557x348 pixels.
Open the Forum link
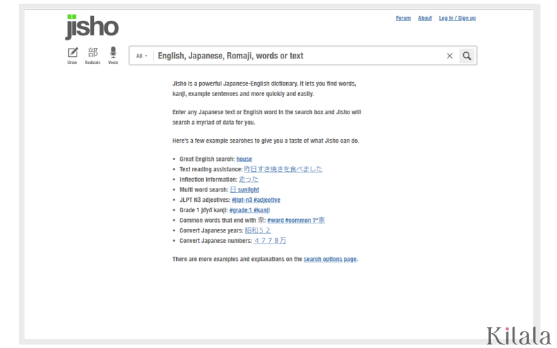click(403, 18)
